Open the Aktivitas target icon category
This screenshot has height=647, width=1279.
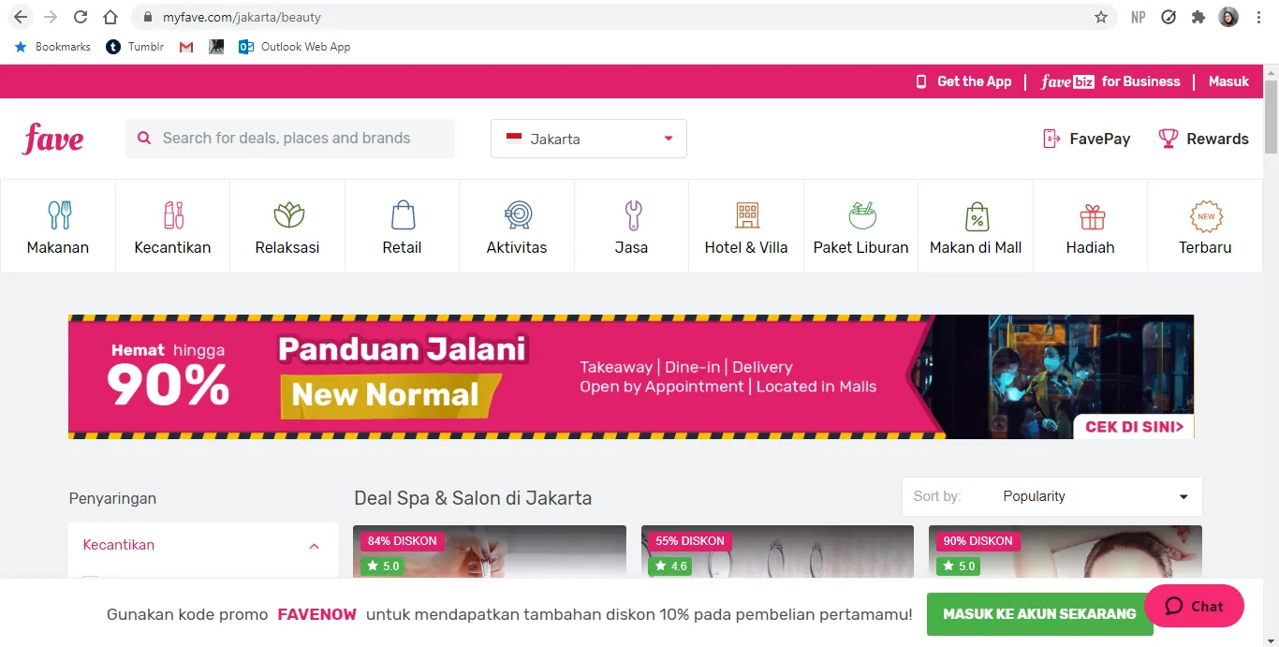[x=517, y=215]
